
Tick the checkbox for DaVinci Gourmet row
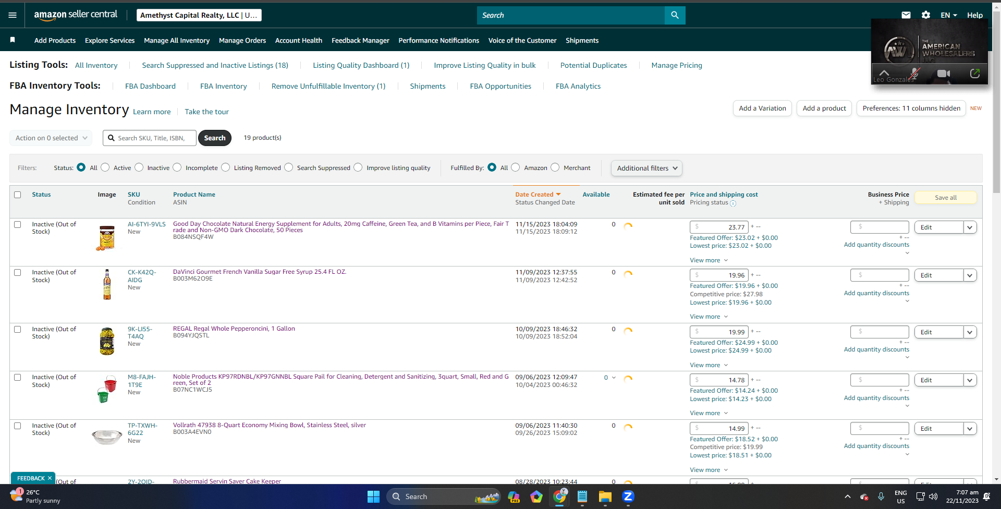[18, 272]
